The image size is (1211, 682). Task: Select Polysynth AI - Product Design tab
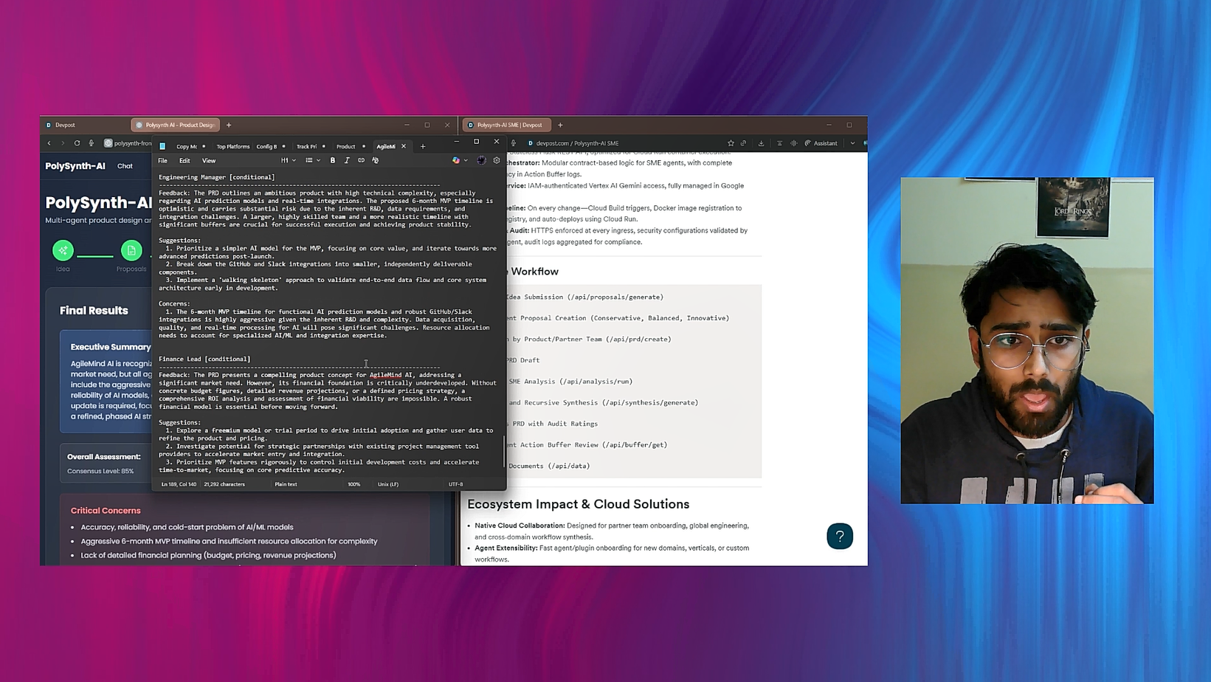coord(175,125)
